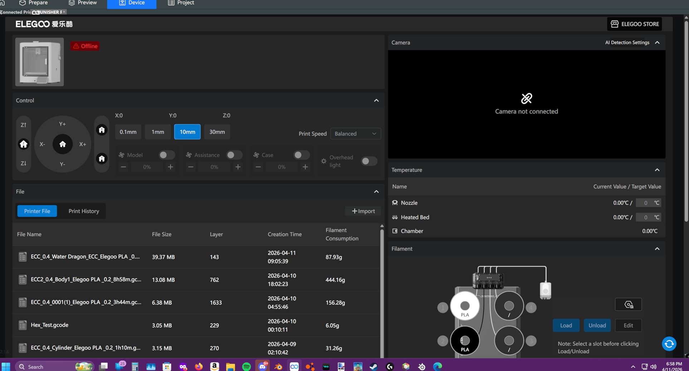Screen dimensions: 689x371
Task: Jog the print head X-
Action: (42, 144)
